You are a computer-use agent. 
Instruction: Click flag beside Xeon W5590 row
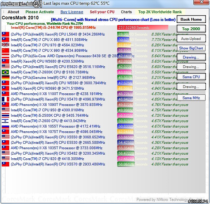(5, 83)
